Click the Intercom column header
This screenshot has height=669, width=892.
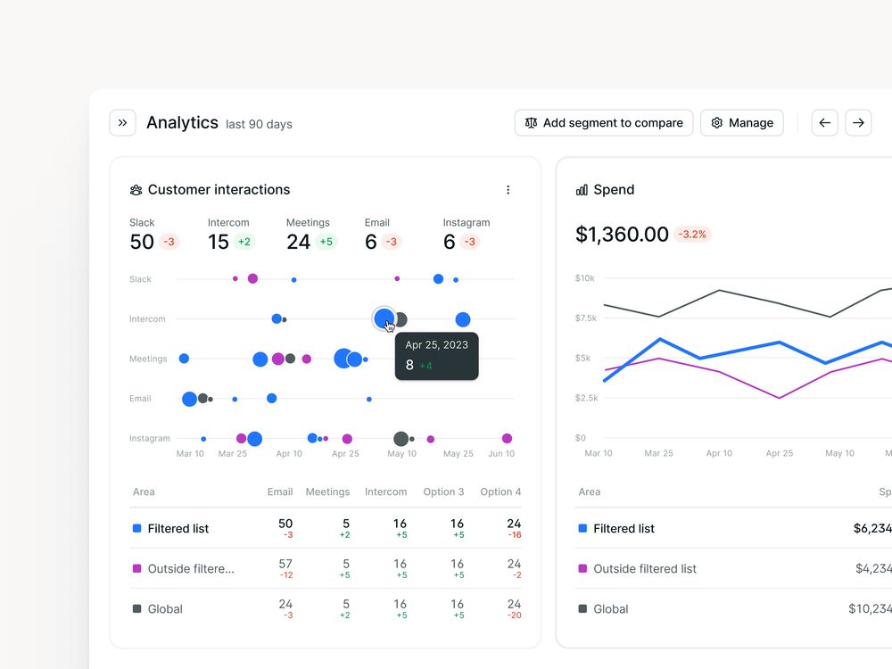[x=385, y=491]
